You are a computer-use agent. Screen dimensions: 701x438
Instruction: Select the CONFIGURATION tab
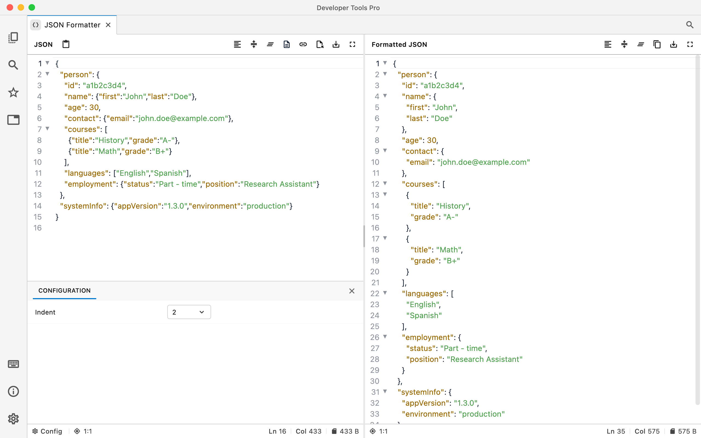click(x=64, y=290)
